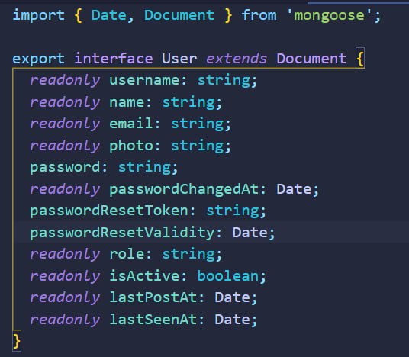Click the User interface name

(x=179, y=59)
